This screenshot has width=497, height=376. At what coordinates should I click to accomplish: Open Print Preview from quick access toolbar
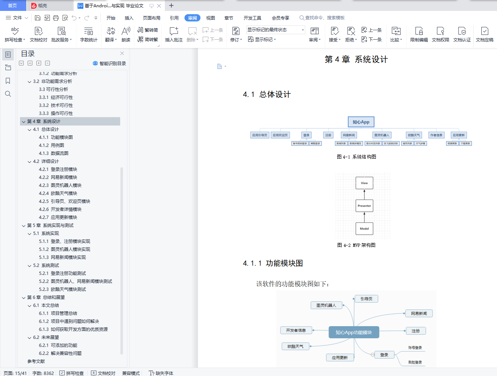click(x=65, y=18)
